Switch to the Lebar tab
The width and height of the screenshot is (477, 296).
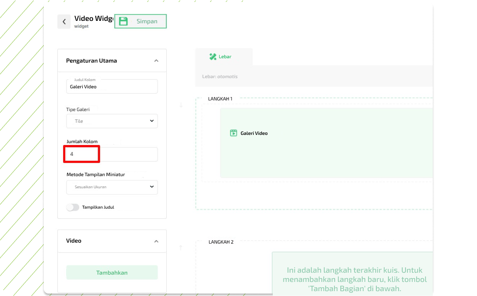tap(224, 57)
